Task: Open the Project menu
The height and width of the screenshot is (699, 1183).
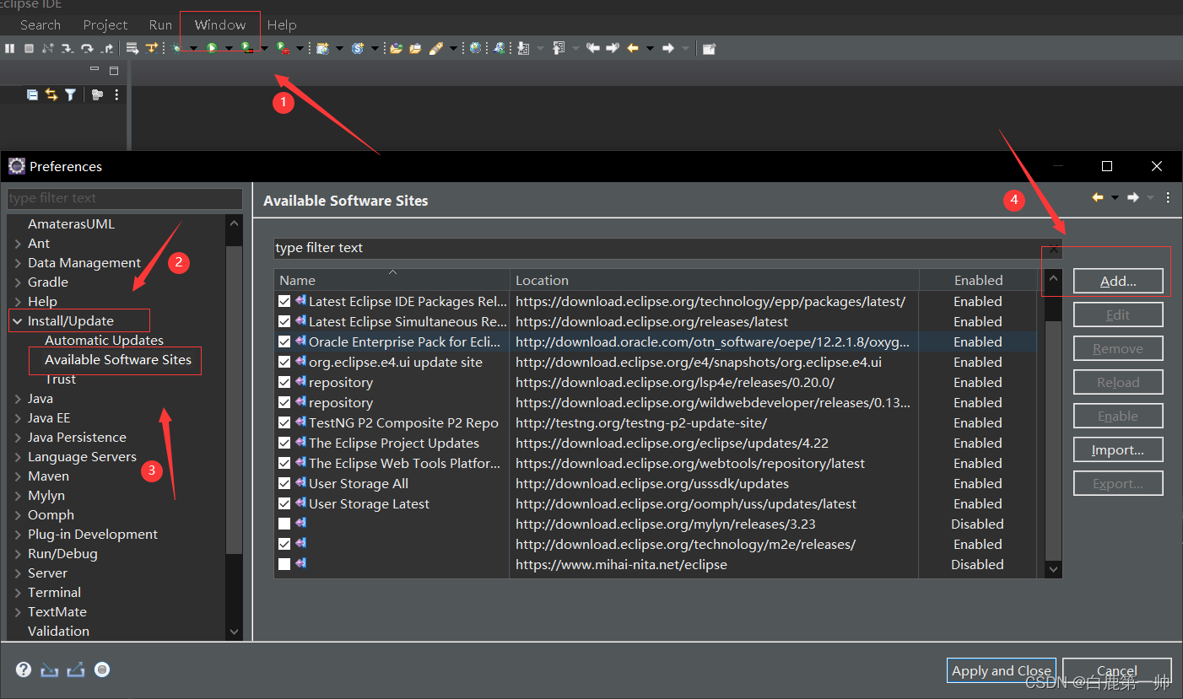Action: [x=105, y=25]
